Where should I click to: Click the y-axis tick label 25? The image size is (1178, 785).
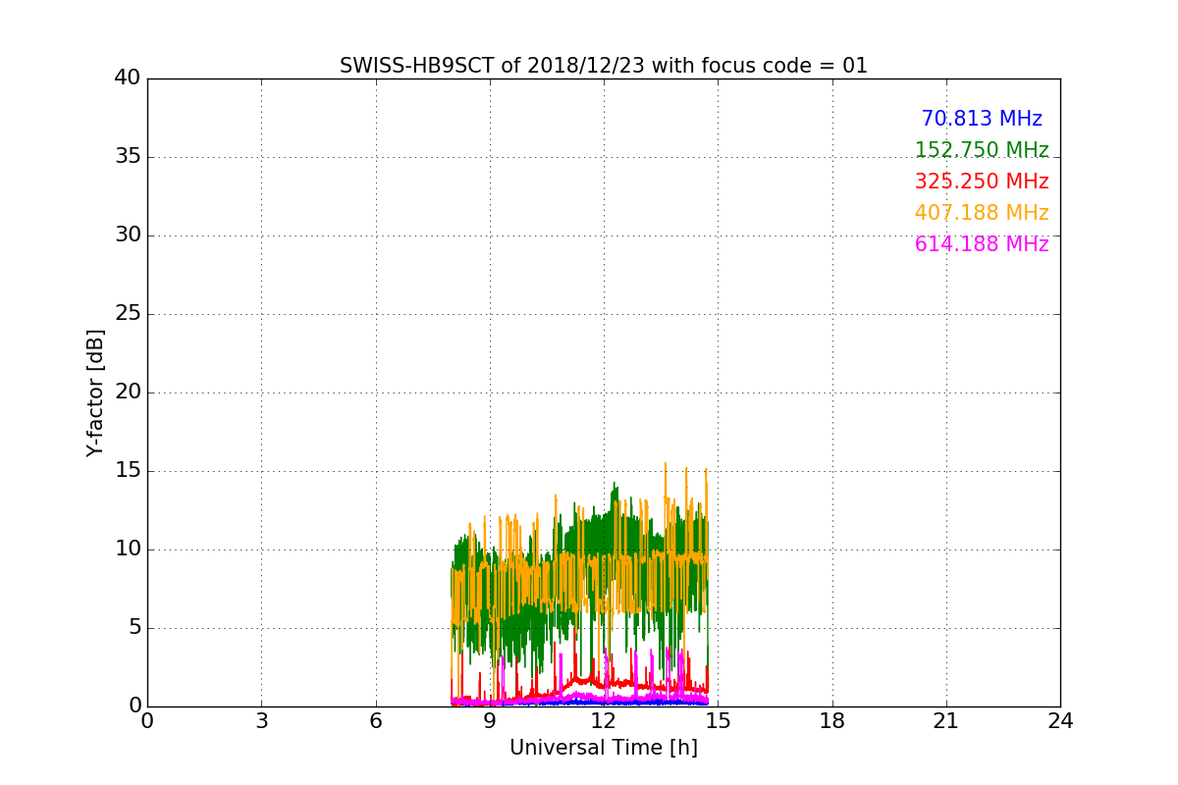[128, 314]
